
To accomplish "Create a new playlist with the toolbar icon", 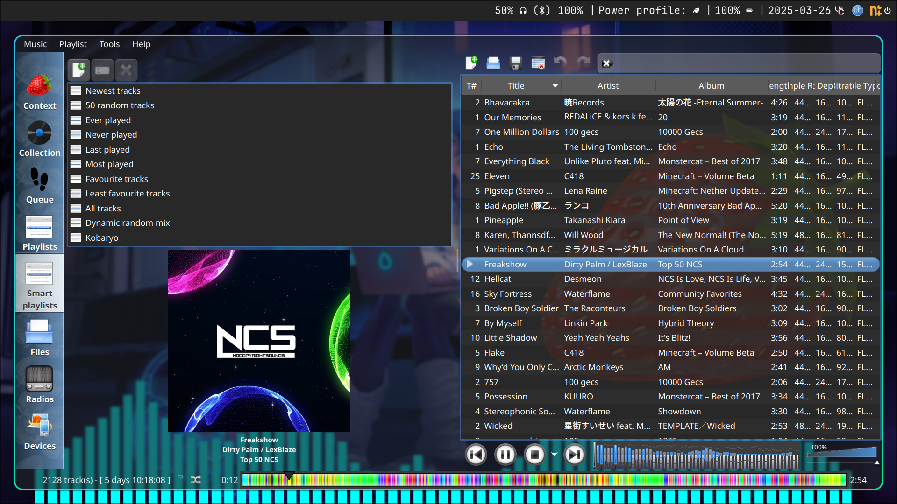I will point(471,63).
